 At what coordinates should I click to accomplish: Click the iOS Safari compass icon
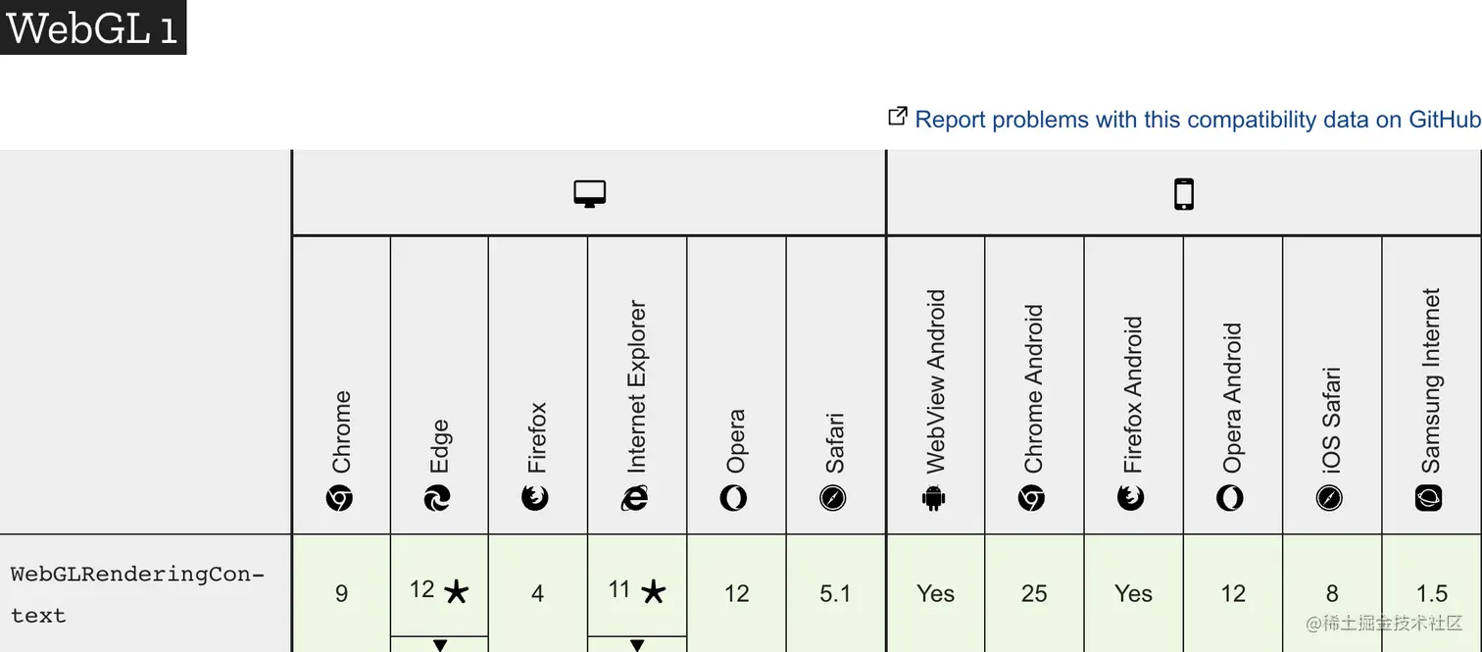coord(1330,498)
